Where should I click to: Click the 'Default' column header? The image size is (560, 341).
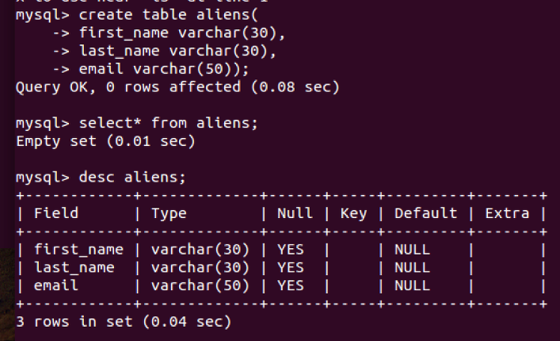coord(425,213)
